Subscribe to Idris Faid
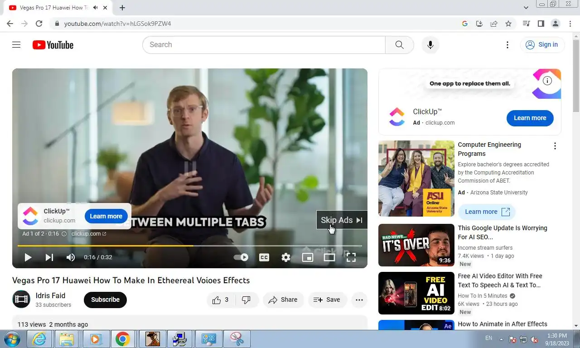 click(105, 300)
